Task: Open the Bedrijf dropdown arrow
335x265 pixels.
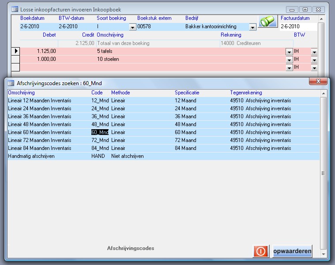Action: coord(252,27)
